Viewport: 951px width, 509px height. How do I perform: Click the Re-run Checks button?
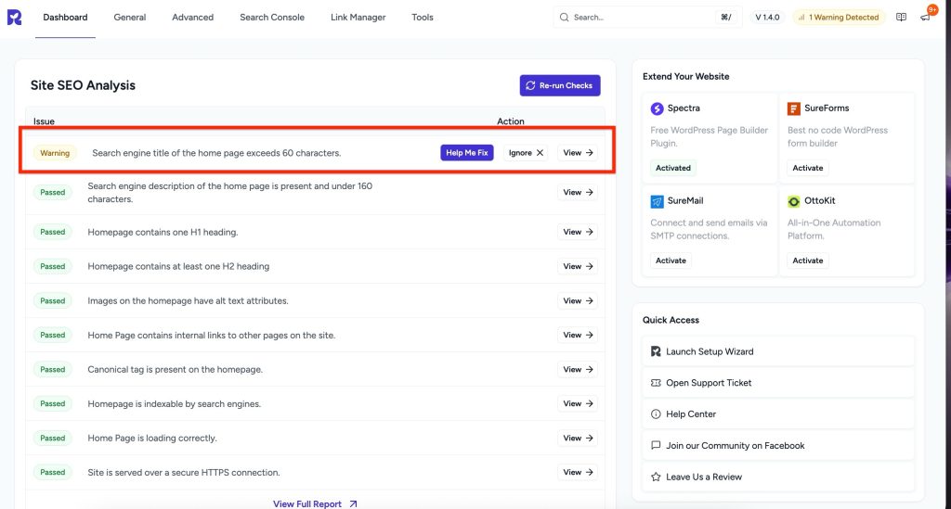559,85
